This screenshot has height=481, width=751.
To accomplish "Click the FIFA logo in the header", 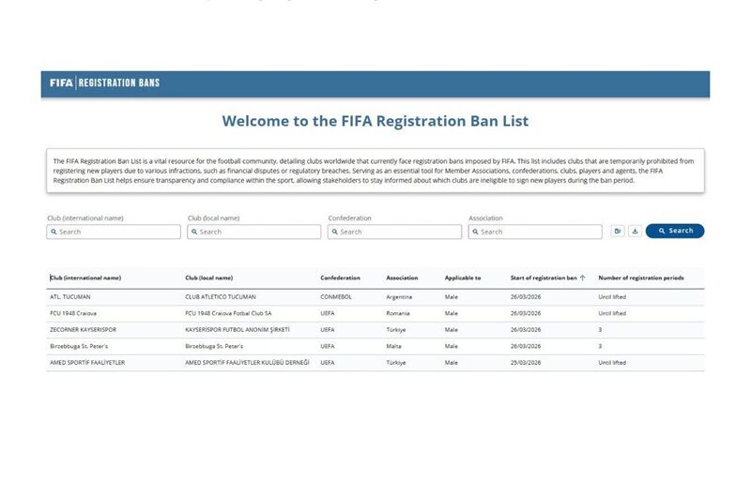I will click(x=61, y=83).
